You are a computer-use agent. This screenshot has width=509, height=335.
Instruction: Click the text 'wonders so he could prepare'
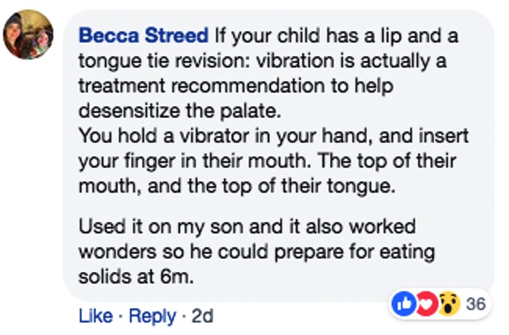[211, 252]
